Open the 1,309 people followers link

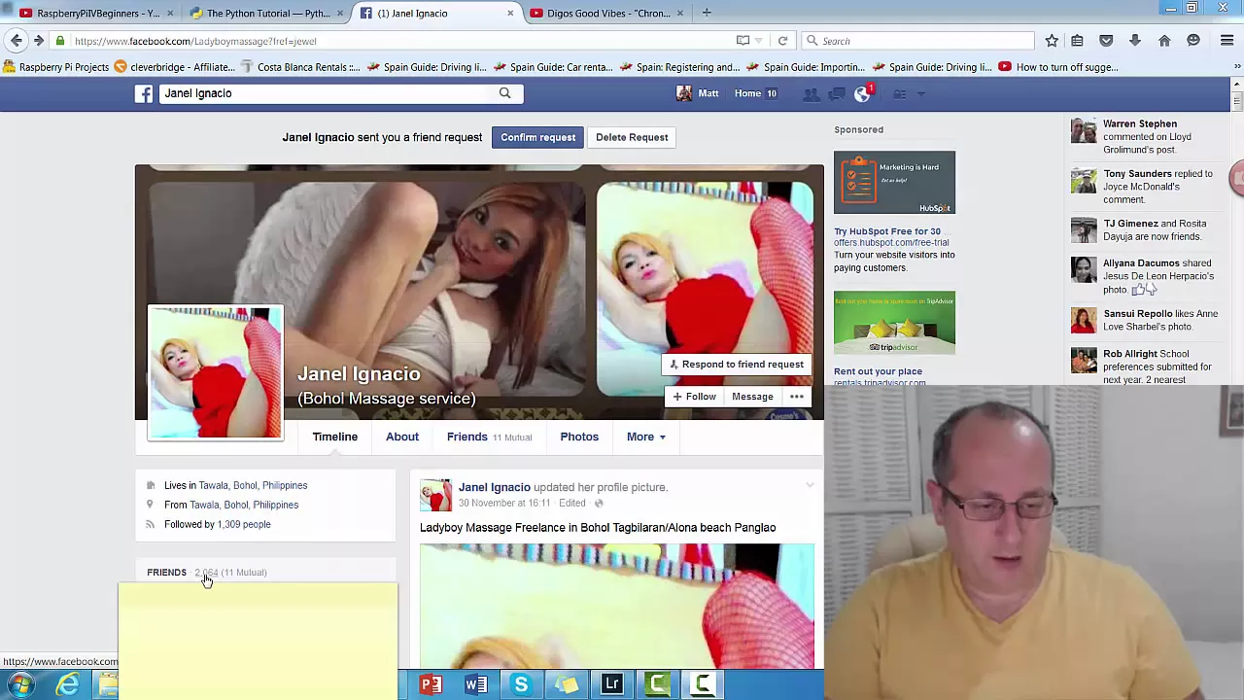point(244,524)
